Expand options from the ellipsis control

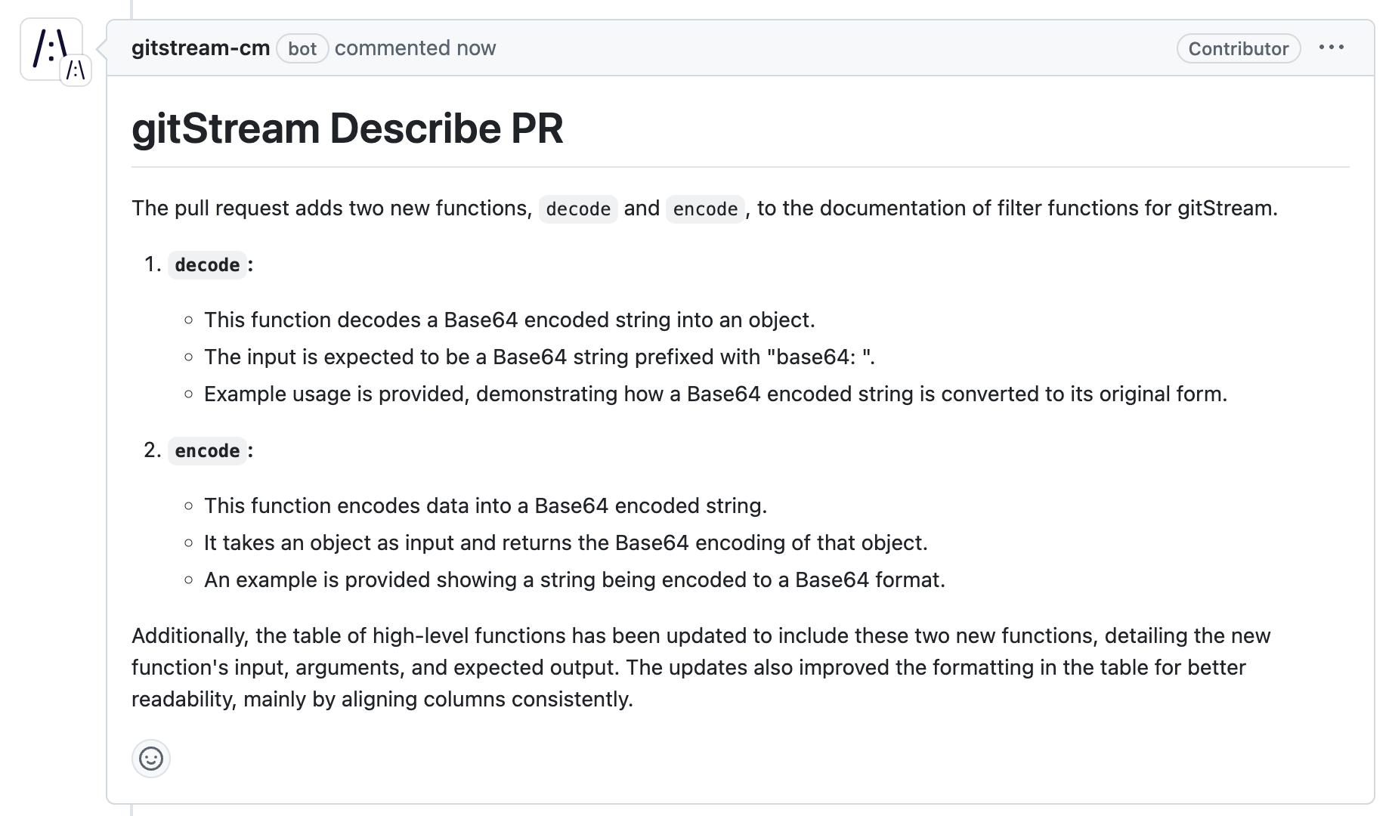click(1332, 47)
